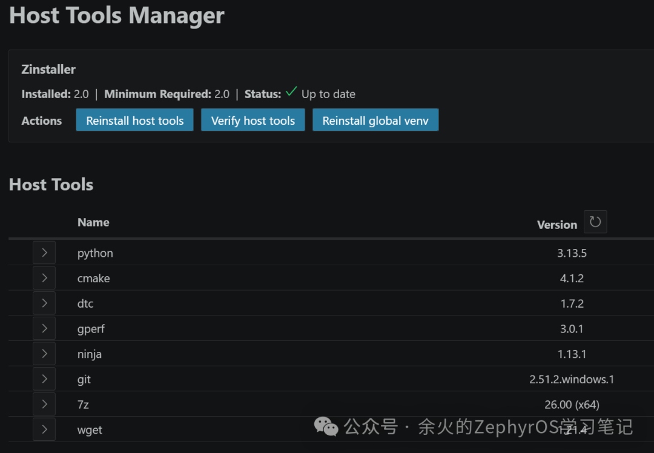
Task: Click the Host Tools Manager heading
Action: click(x=117, y=15)
